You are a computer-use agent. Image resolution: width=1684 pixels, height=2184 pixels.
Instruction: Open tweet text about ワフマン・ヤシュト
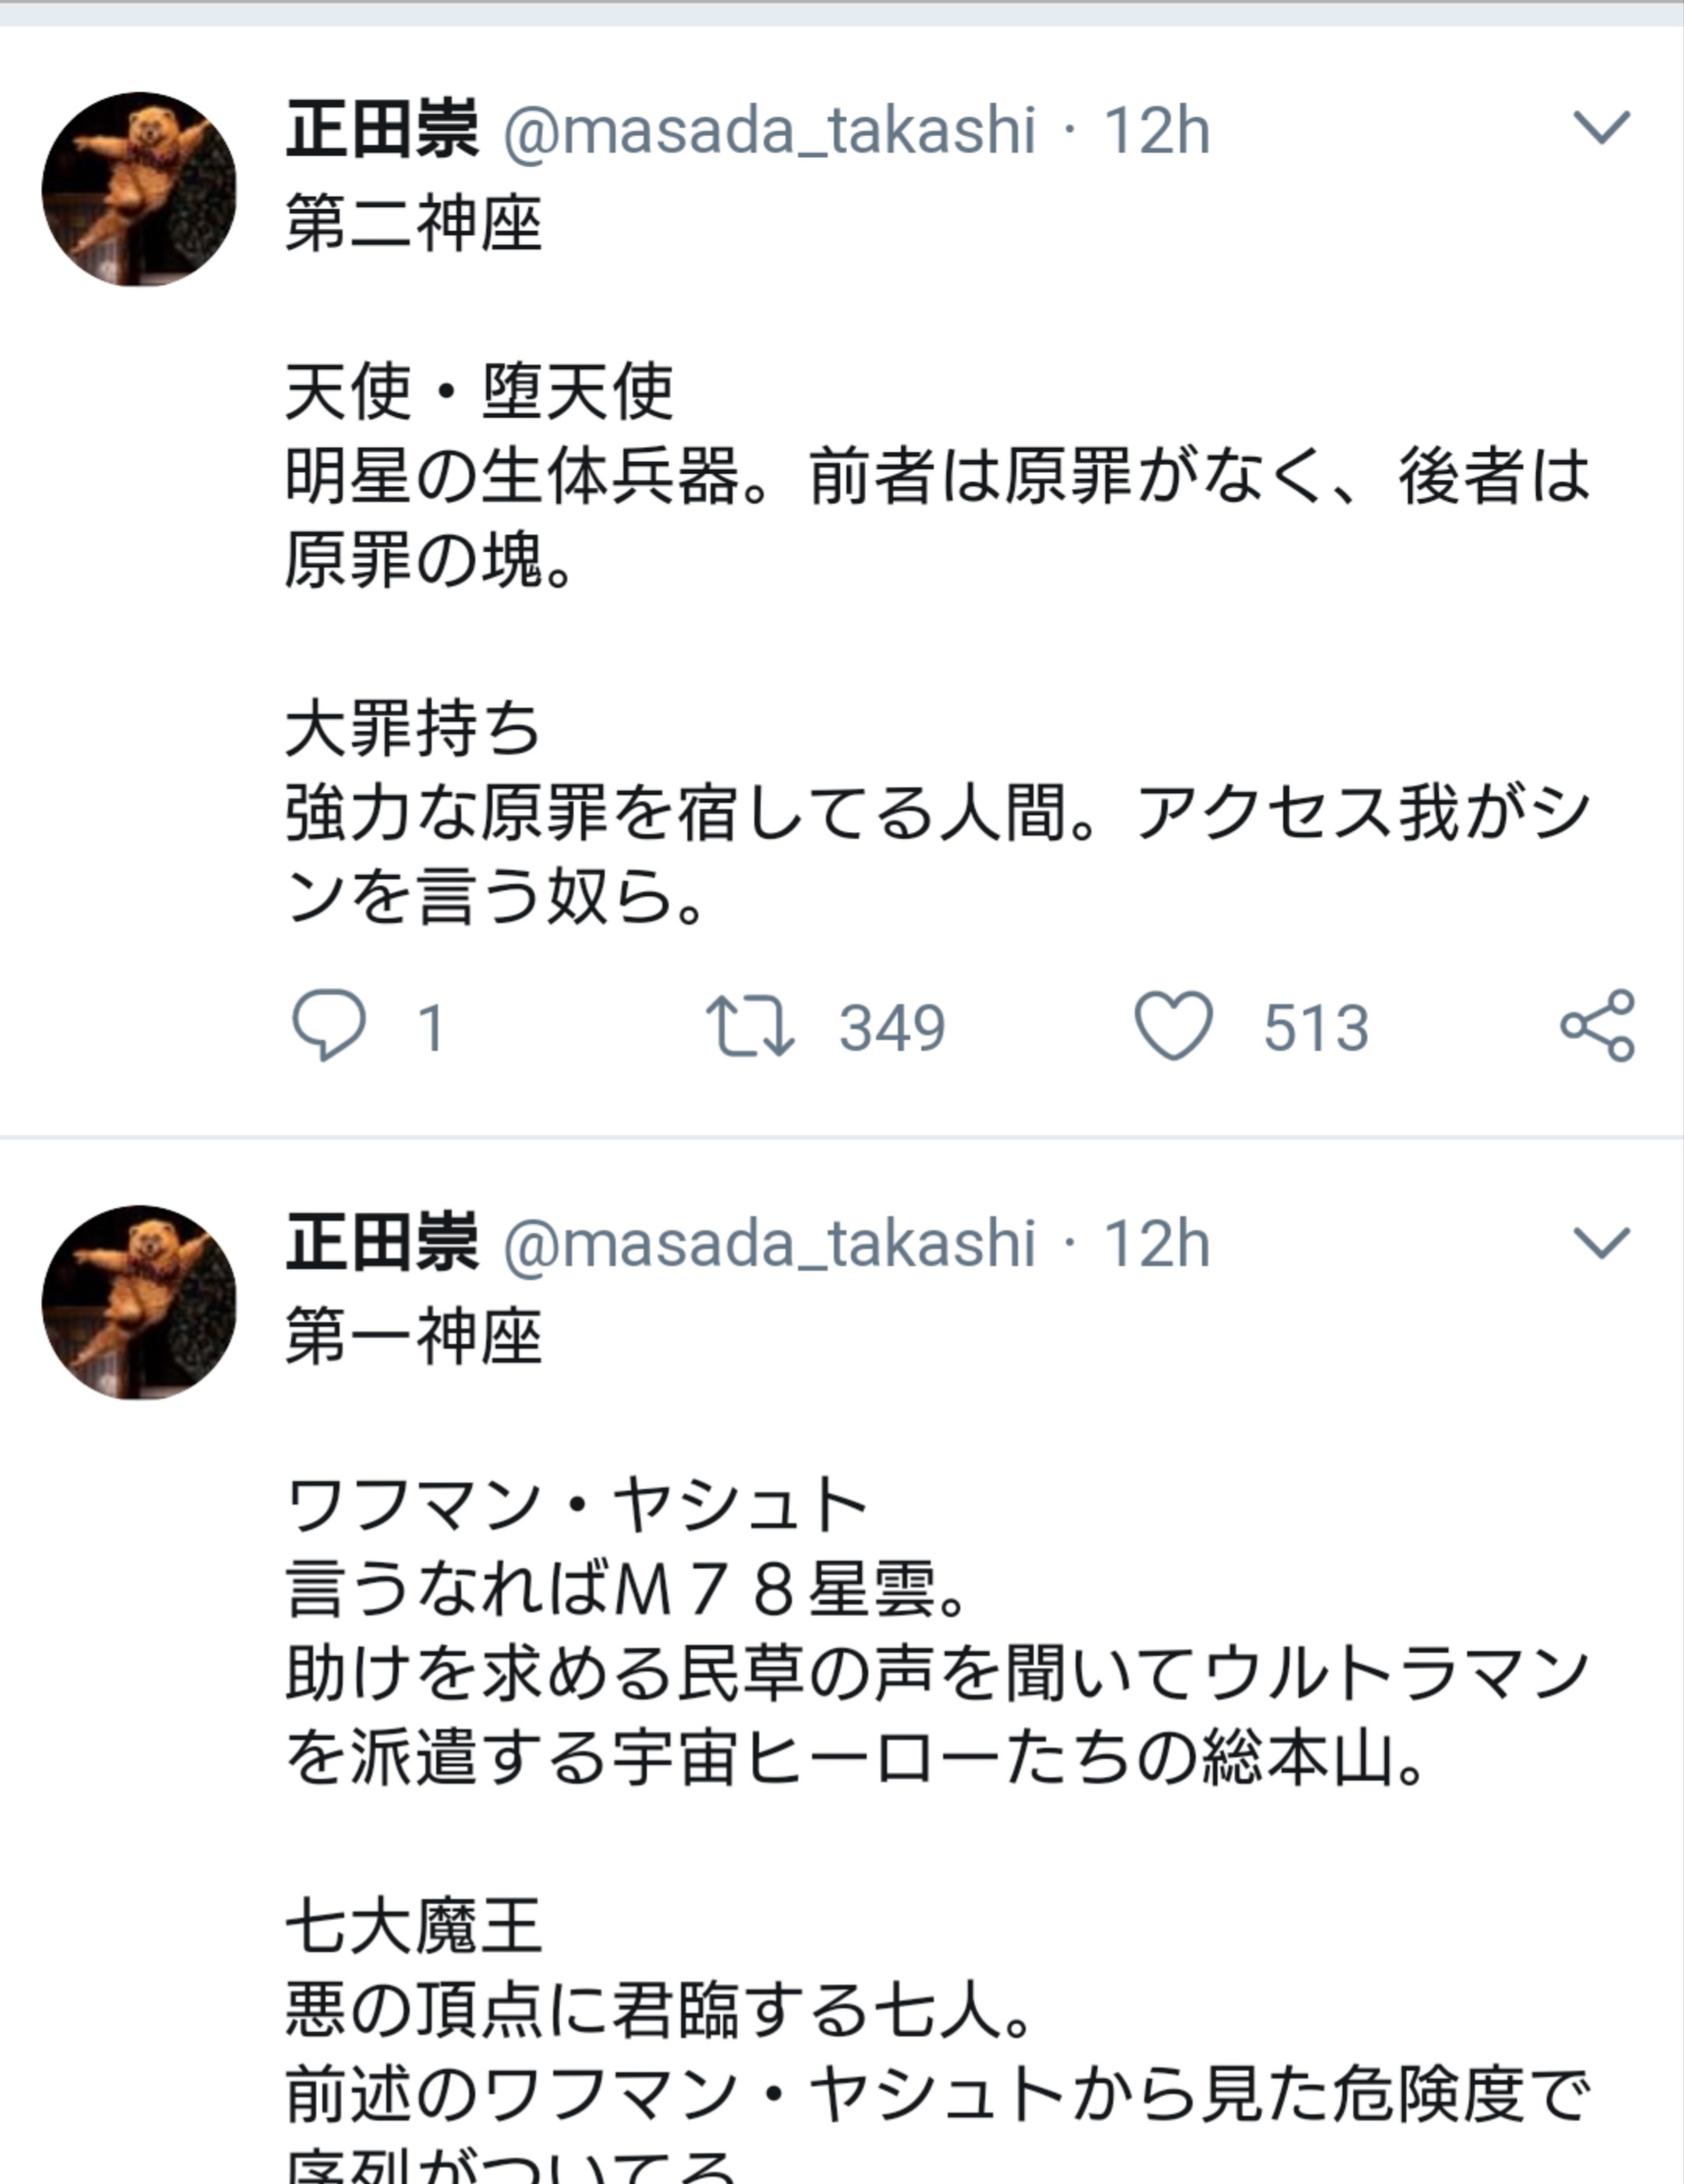click(936, 1674)
